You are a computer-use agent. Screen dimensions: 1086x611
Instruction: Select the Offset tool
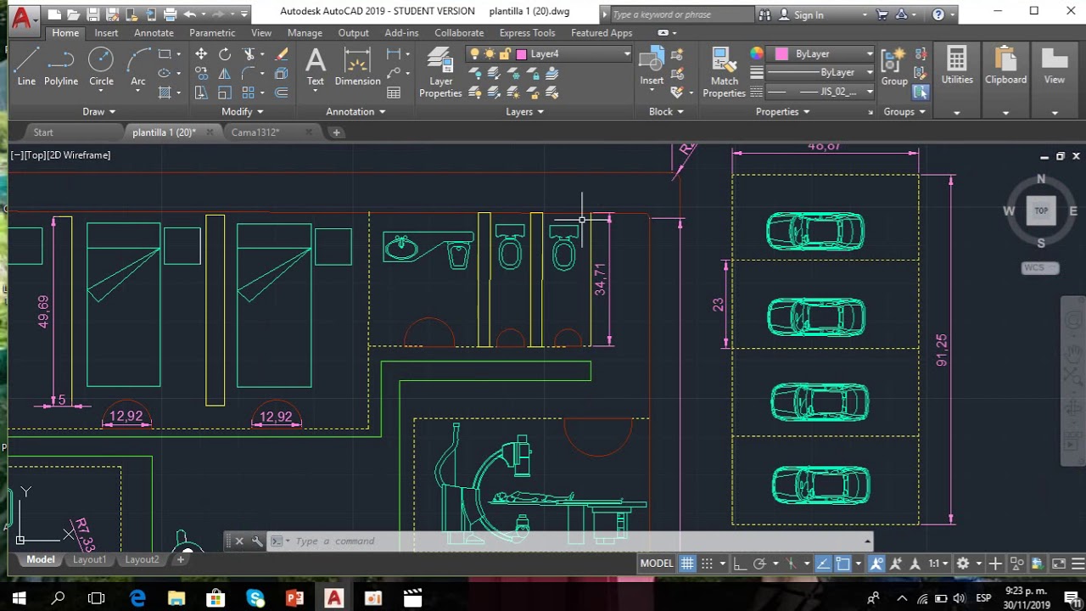pos(282,92)
